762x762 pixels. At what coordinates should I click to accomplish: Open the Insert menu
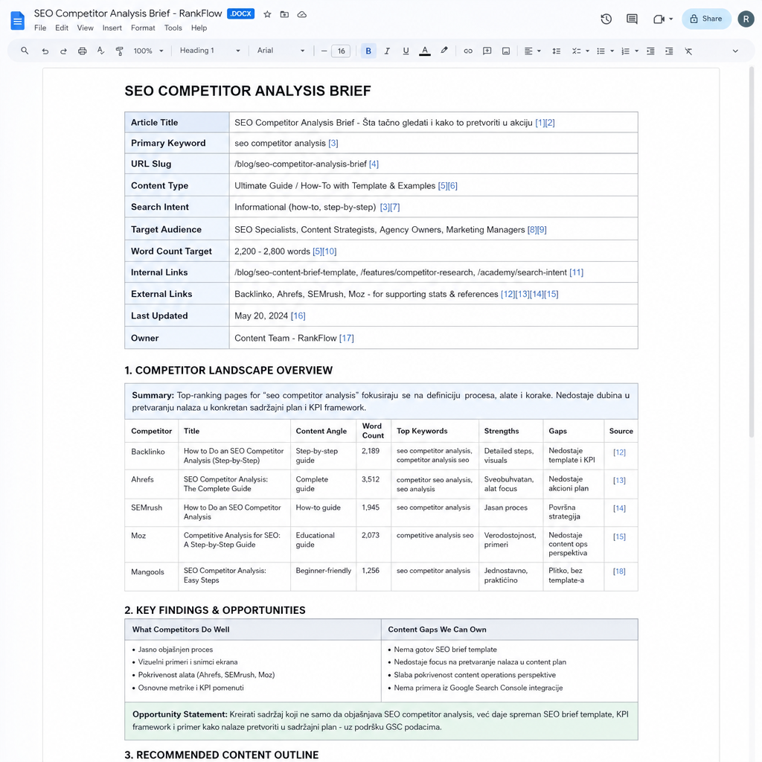click(x=112, y=28)
